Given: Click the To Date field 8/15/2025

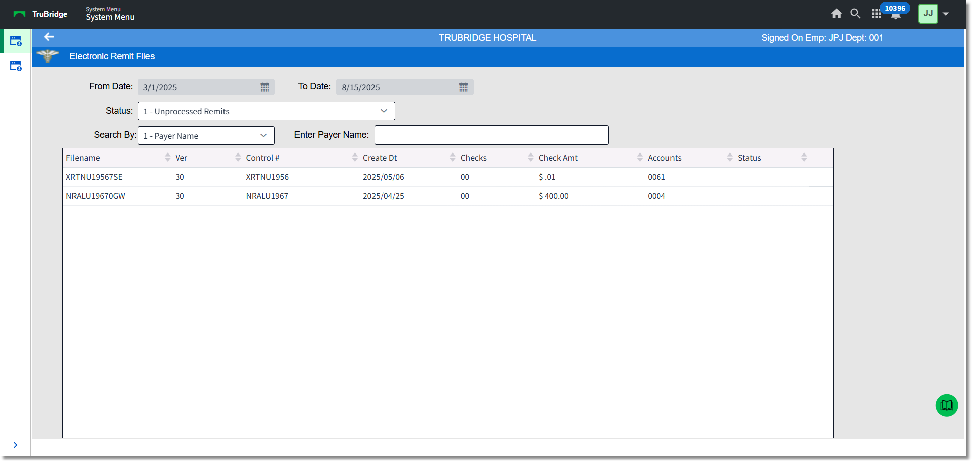Looking at the screenshot, I should (405, 87).
